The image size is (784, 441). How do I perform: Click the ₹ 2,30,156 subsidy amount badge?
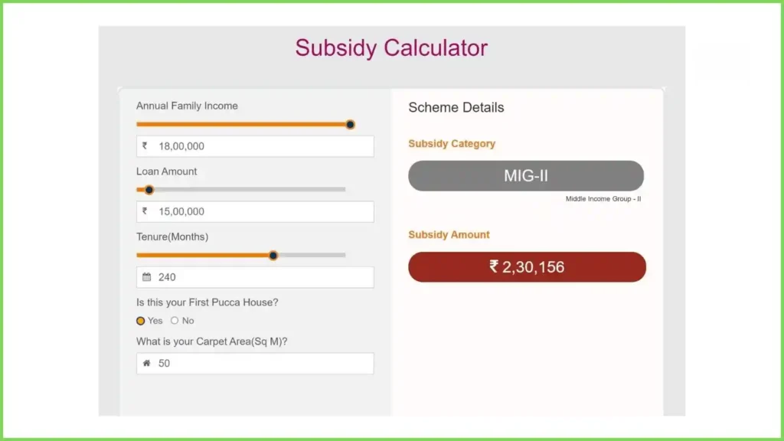pos(527,267)
